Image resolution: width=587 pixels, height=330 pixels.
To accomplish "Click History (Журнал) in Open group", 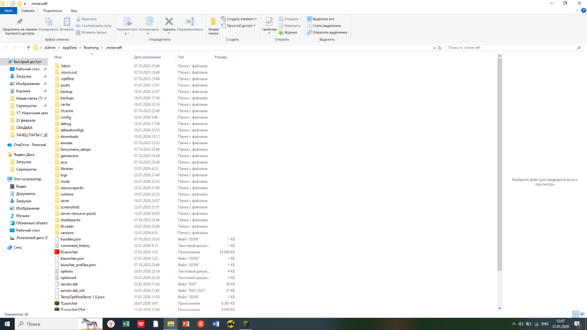I will tap(288, 32).
